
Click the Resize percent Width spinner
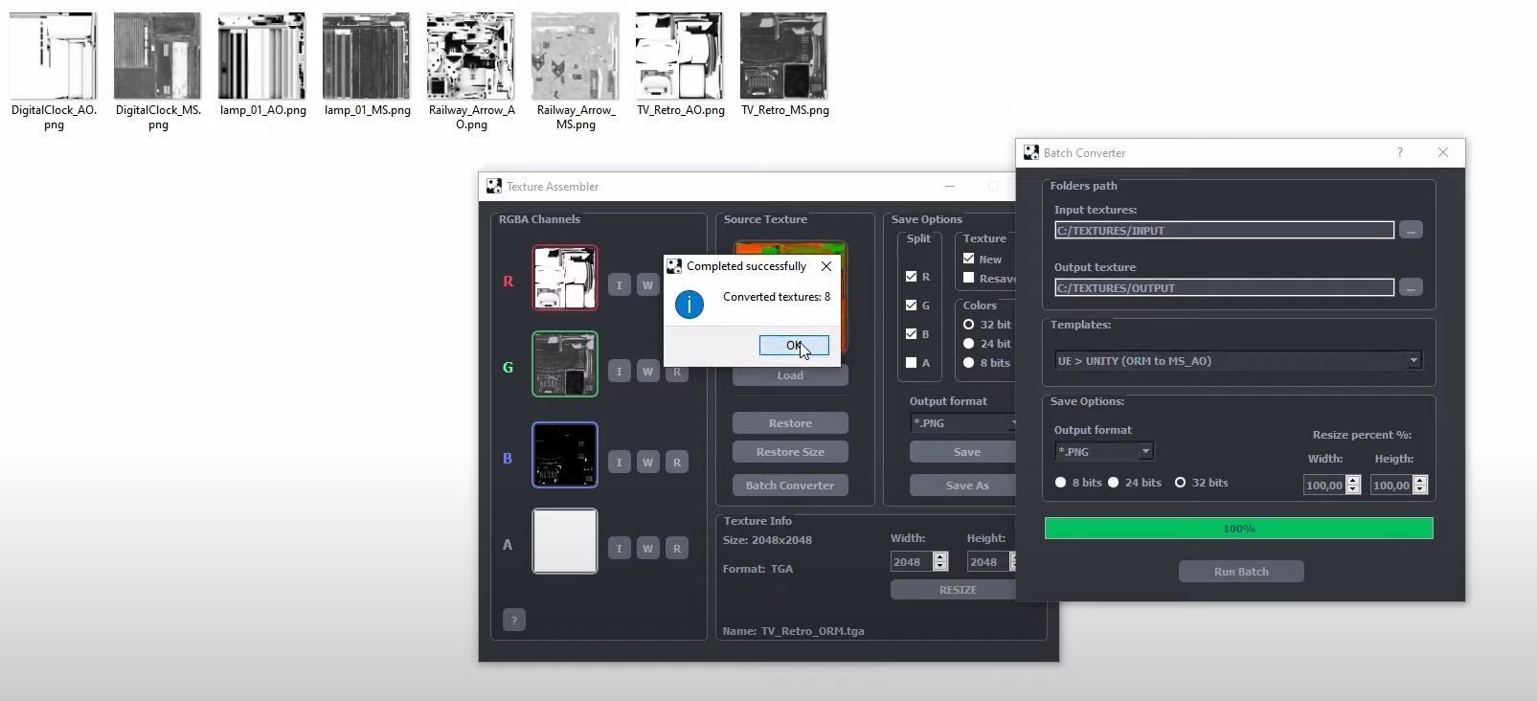coord(1352,486)
